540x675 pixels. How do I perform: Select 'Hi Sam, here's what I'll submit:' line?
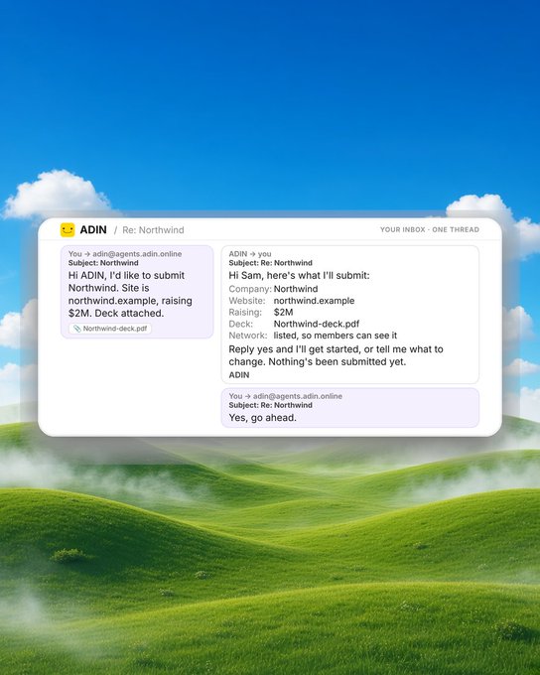299,276
